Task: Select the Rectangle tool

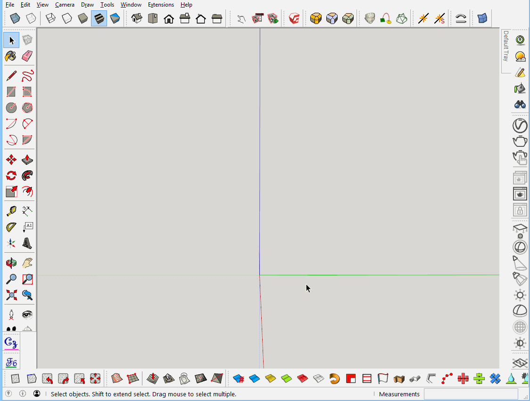Action: pyautogui.click(x=11, y=91)
